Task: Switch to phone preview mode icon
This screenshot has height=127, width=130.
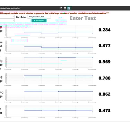Action: point(61,8)
